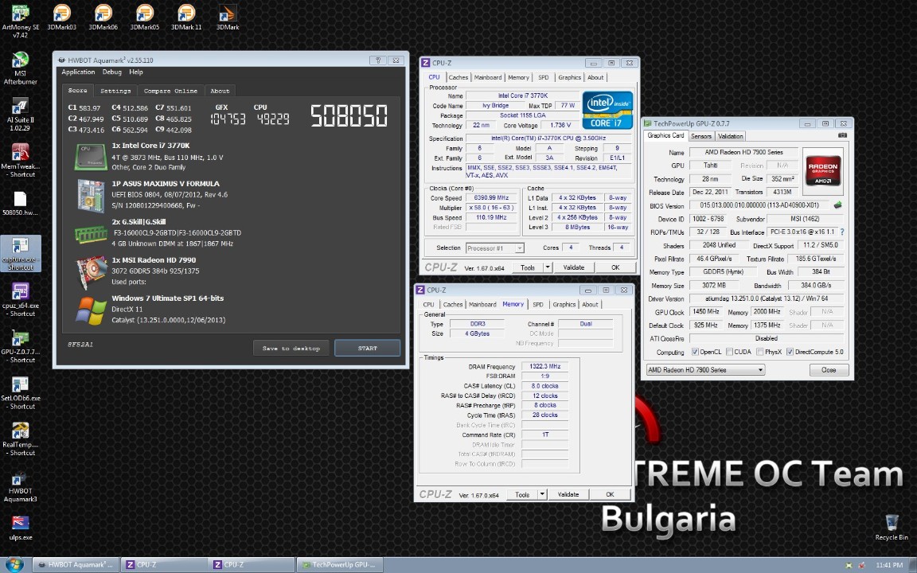917x573 pixels.
Task: Open HWBOT Aquamark3 desktop icon
Action: point(21,485)
